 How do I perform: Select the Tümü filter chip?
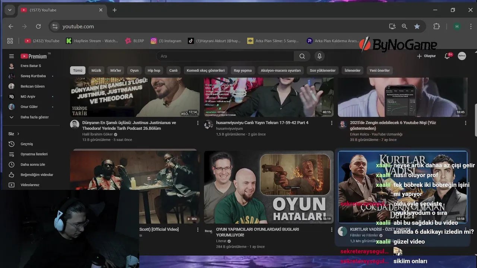pos(78,70)
